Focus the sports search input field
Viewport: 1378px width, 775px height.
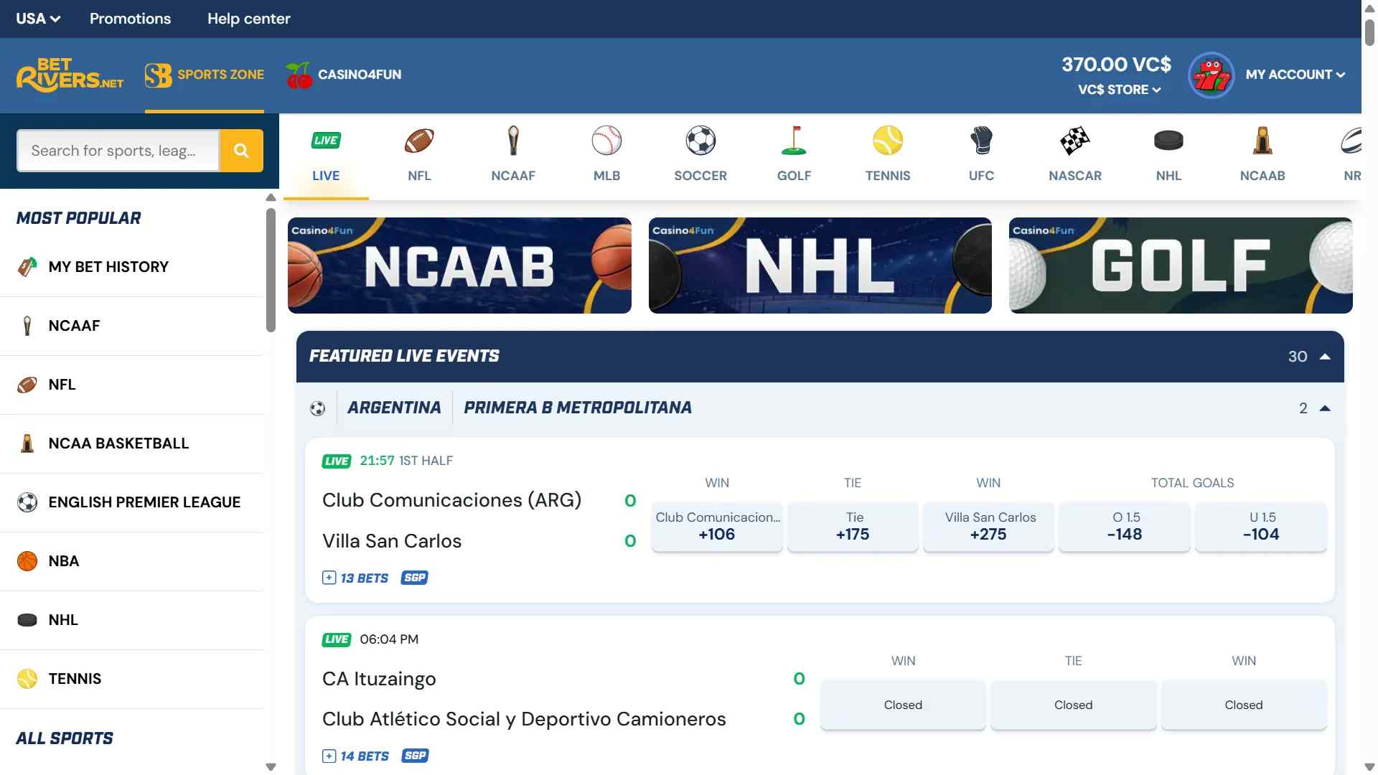[118, 151]
